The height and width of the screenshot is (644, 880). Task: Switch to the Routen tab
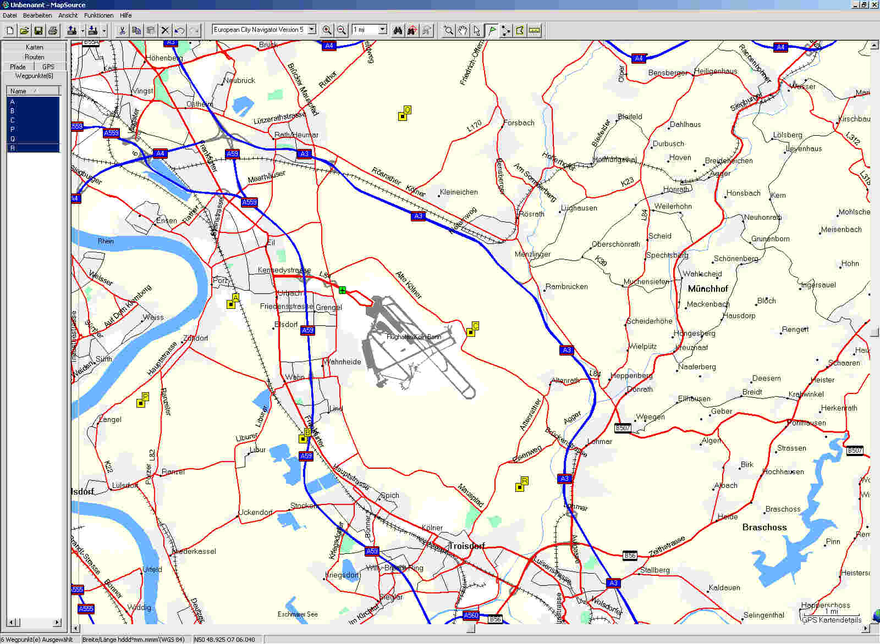pos(34,57)
